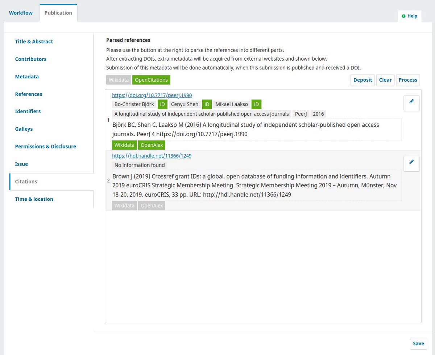The height and width of the screenshot is (355, 435).
Task: Open Permissions & Disclosure section
Action: [46, 147]
